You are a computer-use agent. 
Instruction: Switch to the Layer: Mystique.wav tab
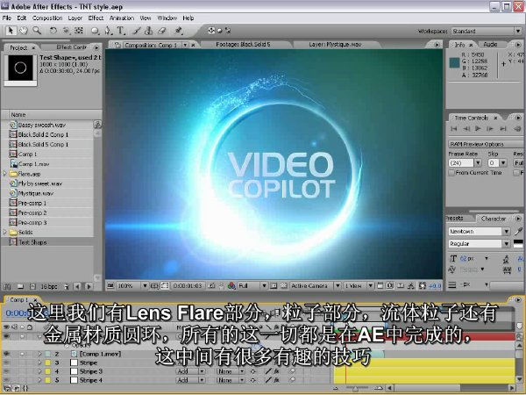coord(335,45)
